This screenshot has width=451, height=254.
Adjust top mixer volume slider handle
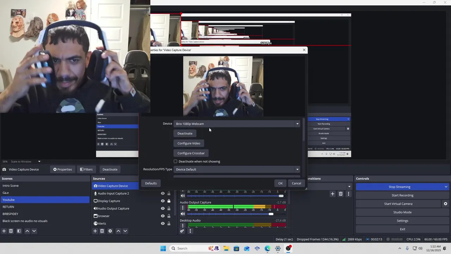(x=281, y=196)
